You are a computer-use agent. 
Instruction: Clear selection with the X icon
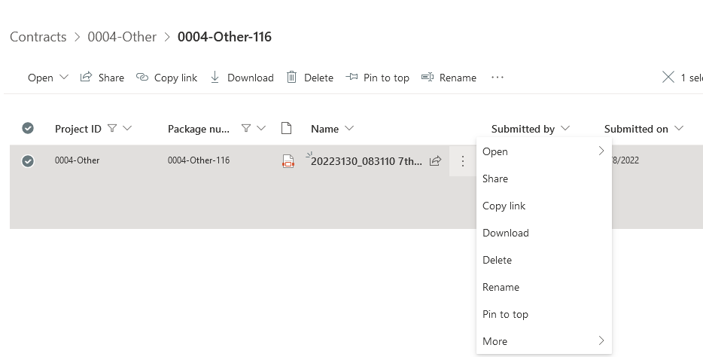point(668,77)
